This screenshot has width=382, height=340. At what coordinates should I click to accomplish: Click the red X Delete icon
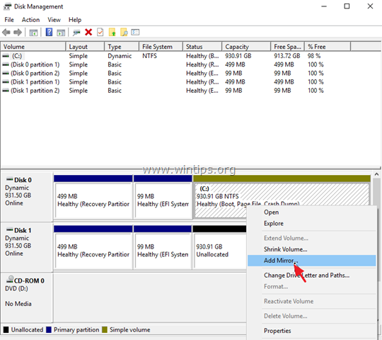(x=88, y=32)
